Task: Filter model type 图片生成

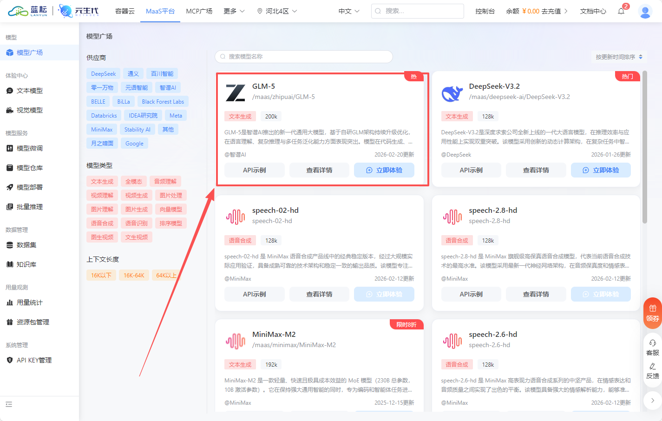Action: pyautogui.click(x=137, y=209)
